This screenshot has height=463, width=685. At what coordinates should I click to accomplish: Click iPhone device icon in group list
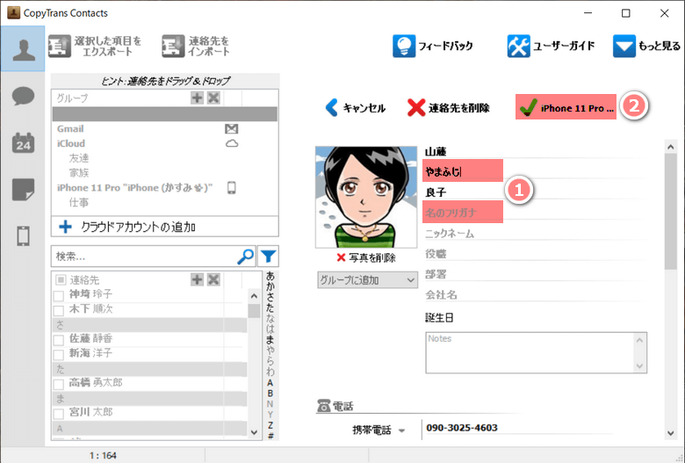pyautogui.click(x=232, y=187)
